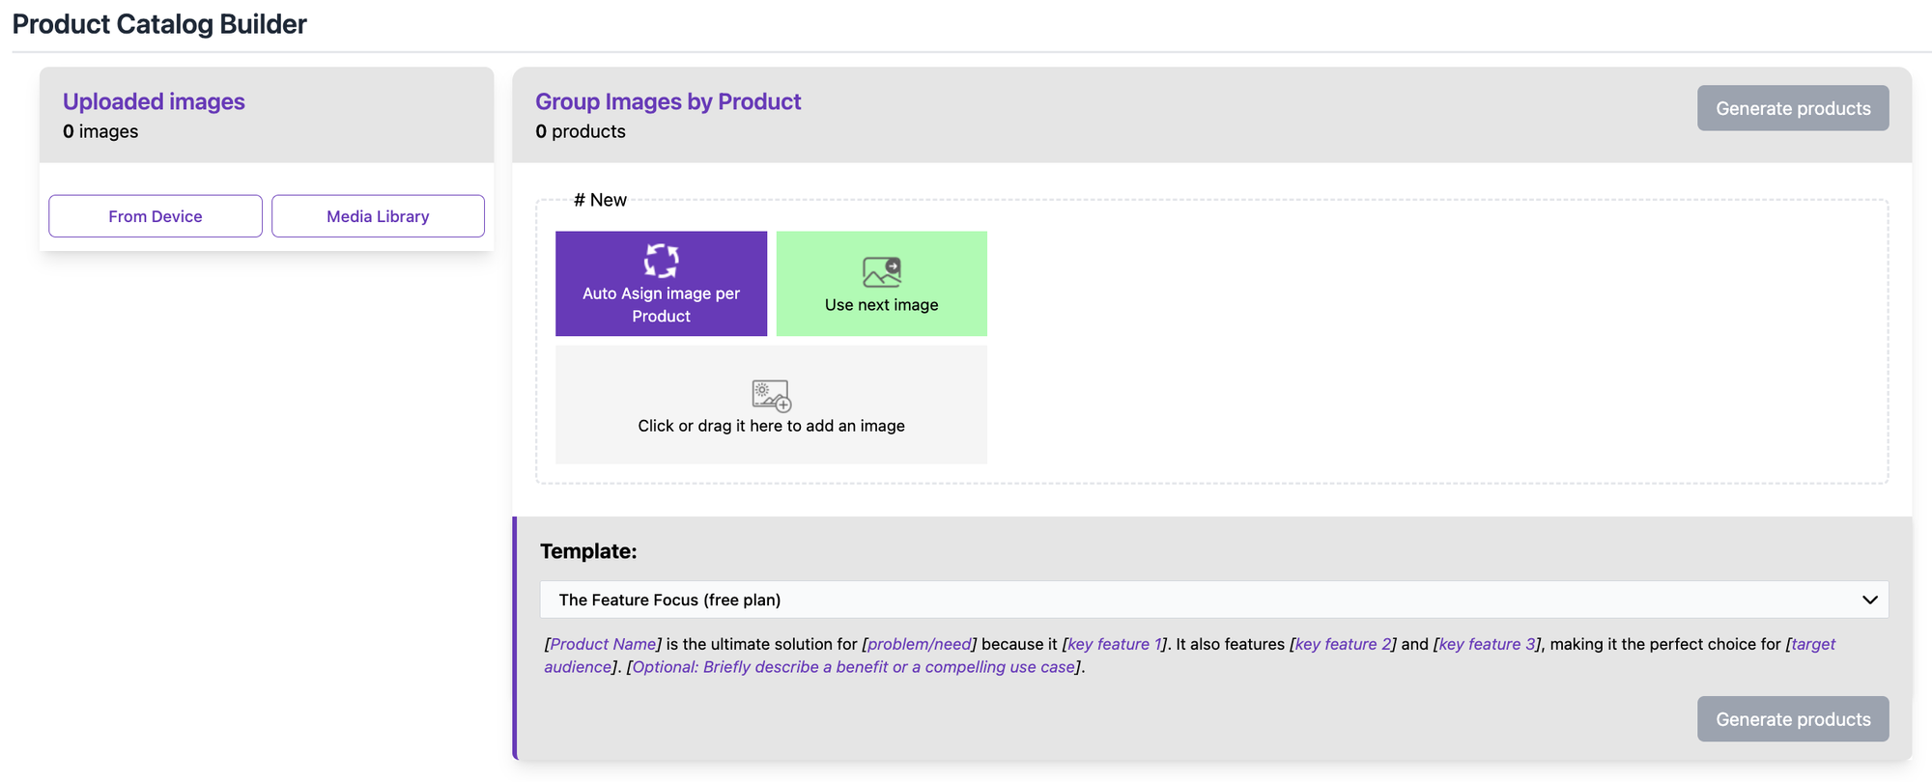This screenshot has width=1932, height=782.
Task: Open the Media Library button
Action: pos(378,216)
